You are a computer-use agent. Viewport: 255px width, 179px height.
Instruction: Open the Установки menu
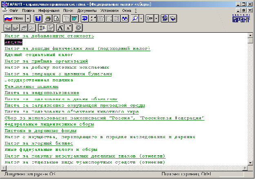pos(109,11)
